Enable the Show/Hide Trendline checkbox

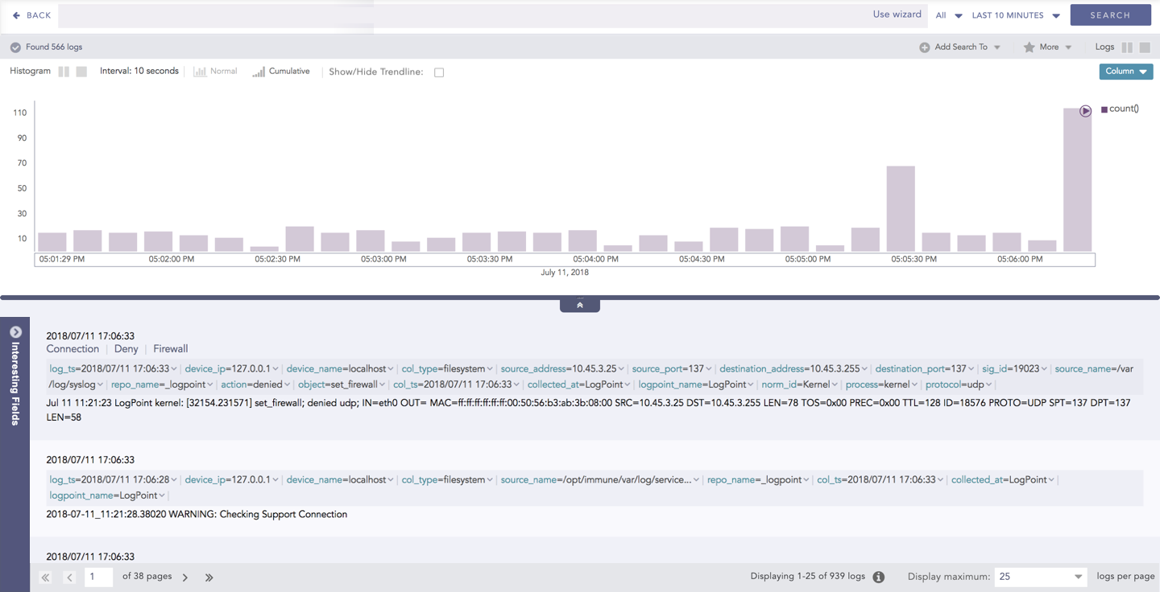(x=439, y=72)
